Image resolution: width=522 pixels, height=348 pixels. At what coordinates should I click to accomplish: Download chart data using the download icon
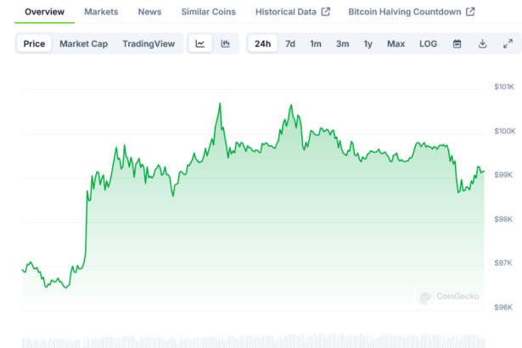click(482, 44)
